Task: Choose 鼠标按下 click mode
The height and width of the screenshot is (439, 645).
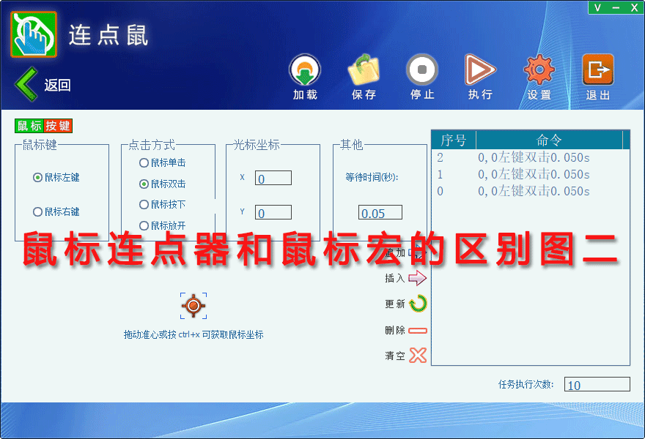Action: (144, 205)
